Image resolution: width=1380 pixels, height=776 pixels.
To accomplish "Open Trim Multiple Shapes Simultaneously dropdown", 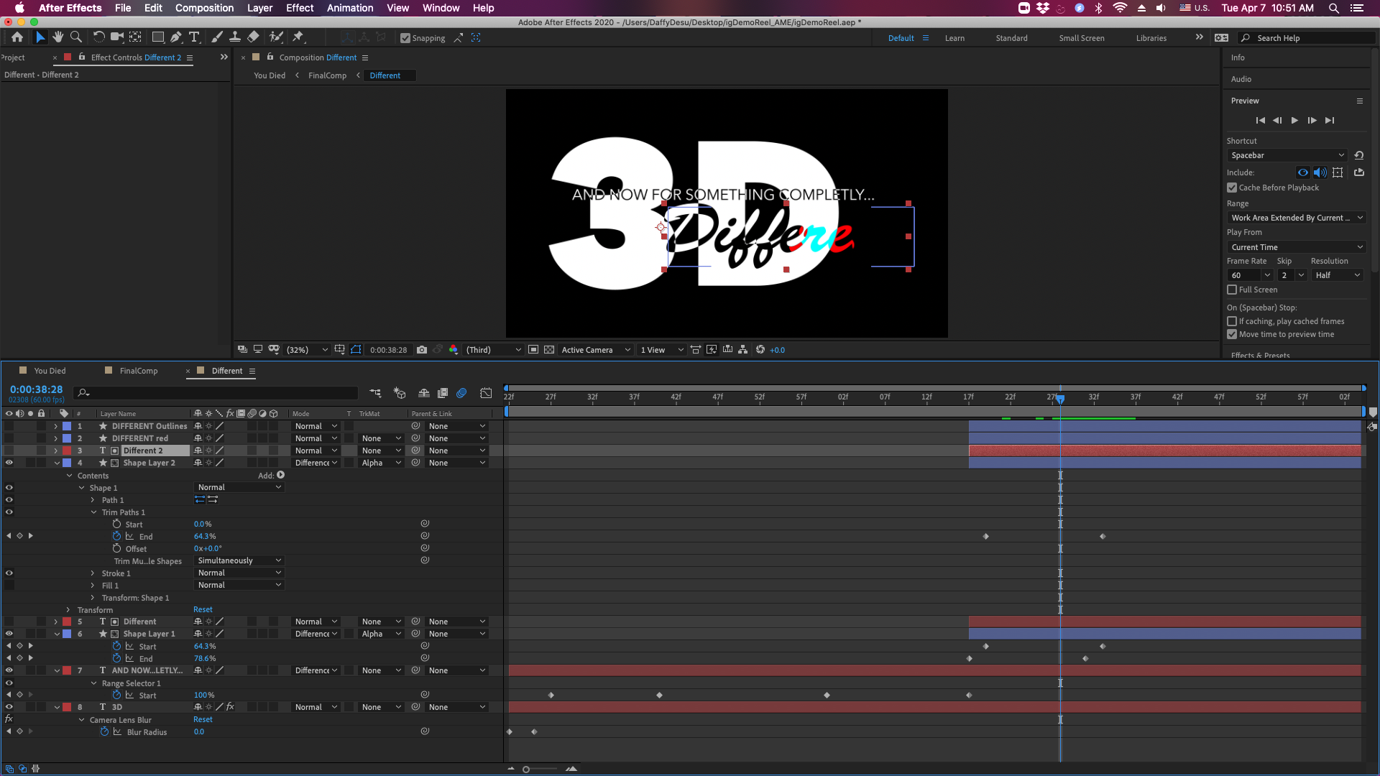I will tap(239, 560).
